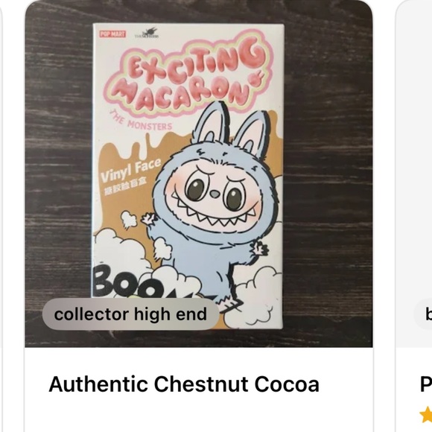
Task: Open the Exciting Macaron box product photo
Action: point(199,174)
